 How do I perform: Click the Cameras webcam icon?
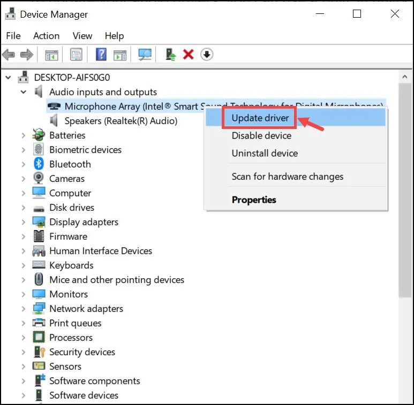pos(39,178)
